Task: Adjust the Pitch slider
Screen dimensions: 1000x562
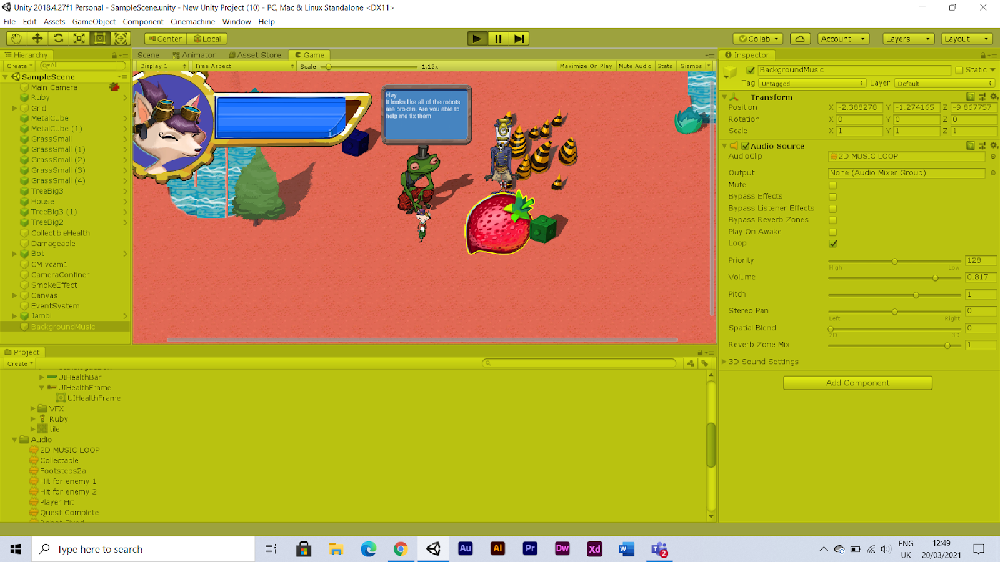Action: pos(894,295)
